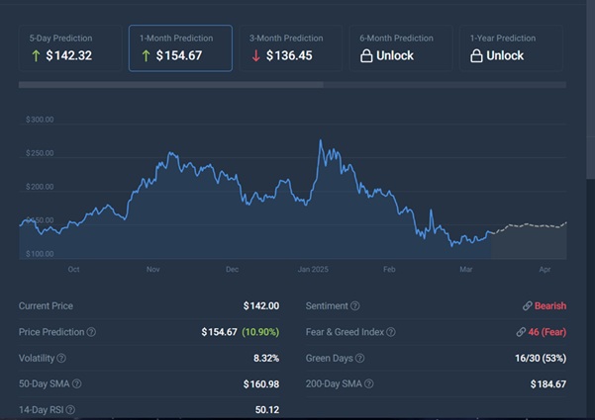This screenshot has width=595, height=420.
Task: Click the help icon beside Fear & Greed Index
Action: (x=391, y=332)
